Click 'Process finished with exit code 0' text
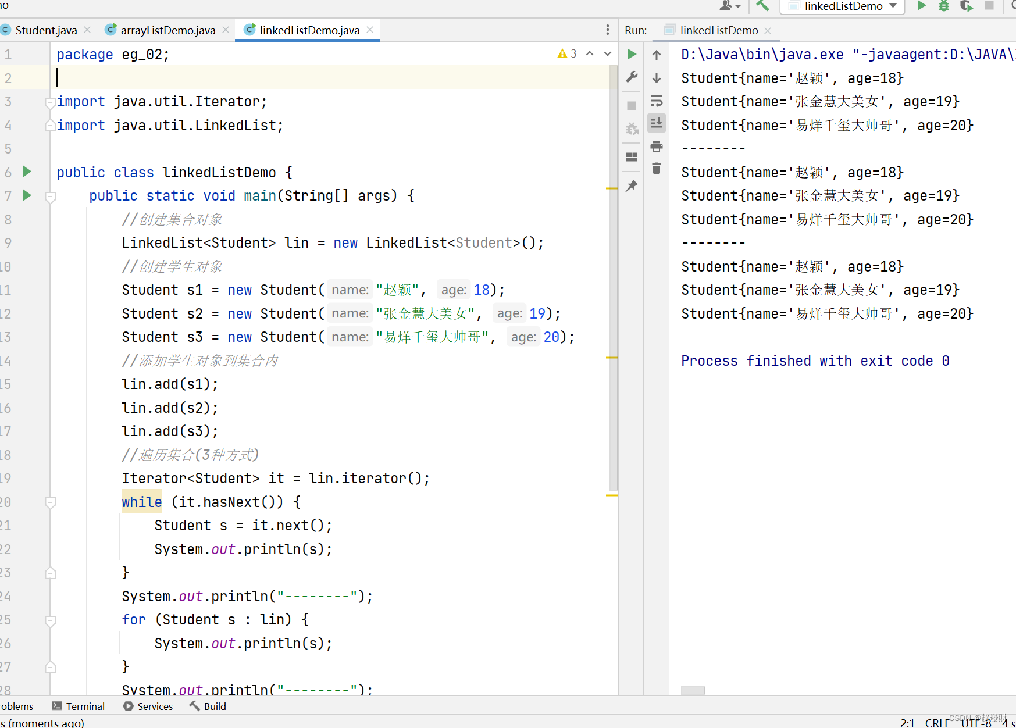Image resolution: width=1016 pixels, height=728 pixels. click(815, 361)
